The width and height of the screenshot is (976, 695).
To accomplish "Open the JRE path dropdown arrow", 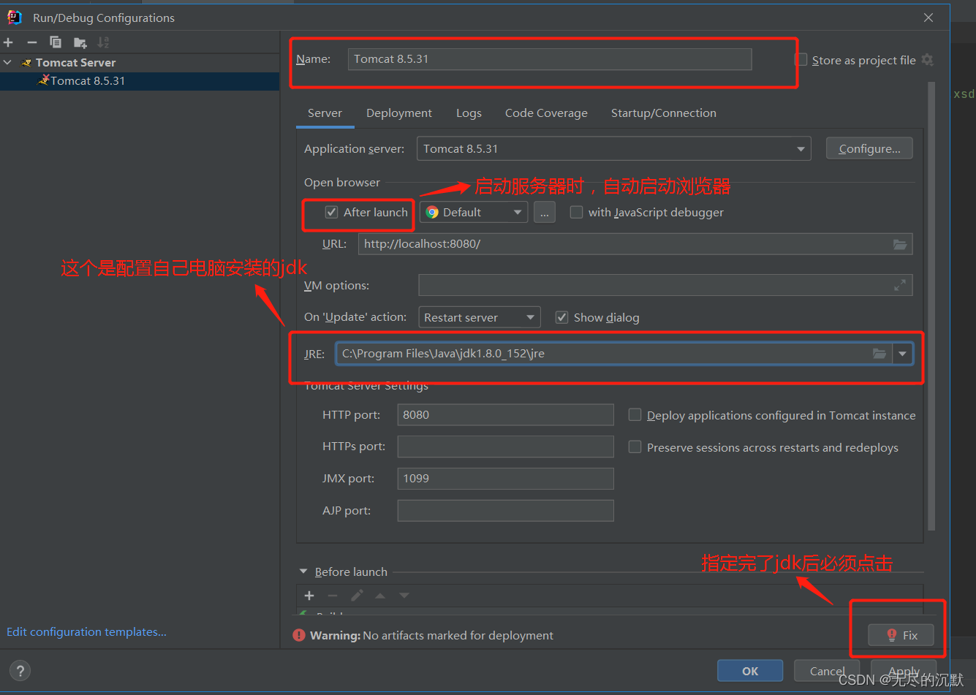I will coord(903,354).
